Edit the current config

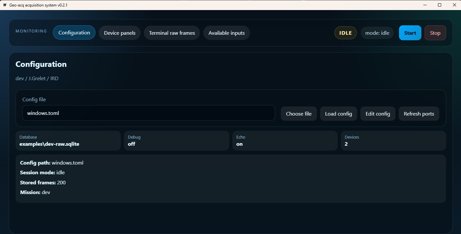(378, 114)
